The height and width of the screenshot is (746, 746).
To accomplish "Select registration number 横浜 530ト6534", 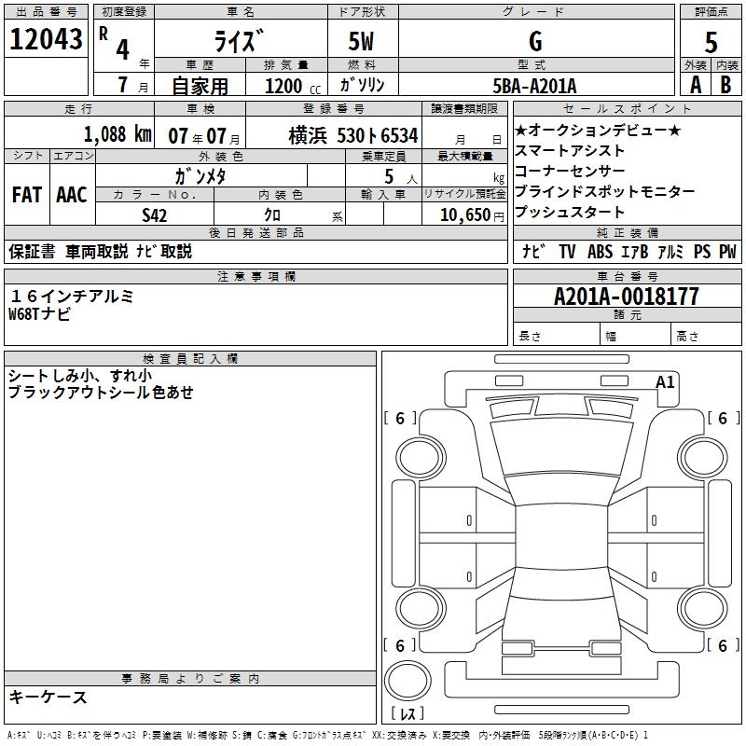I will tap(353, 136).
